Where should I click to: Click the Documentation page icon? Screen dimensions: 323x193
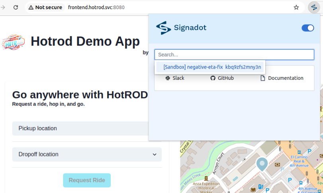(x=262, y=78)
